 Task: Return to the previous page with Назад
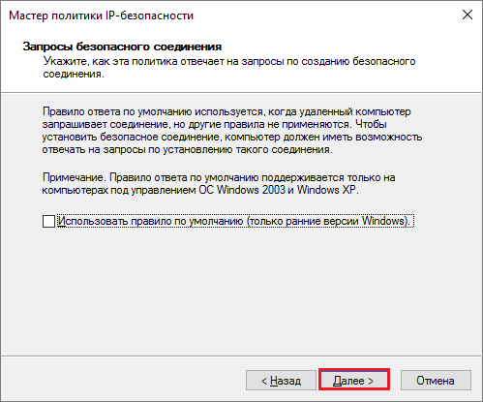281,380
